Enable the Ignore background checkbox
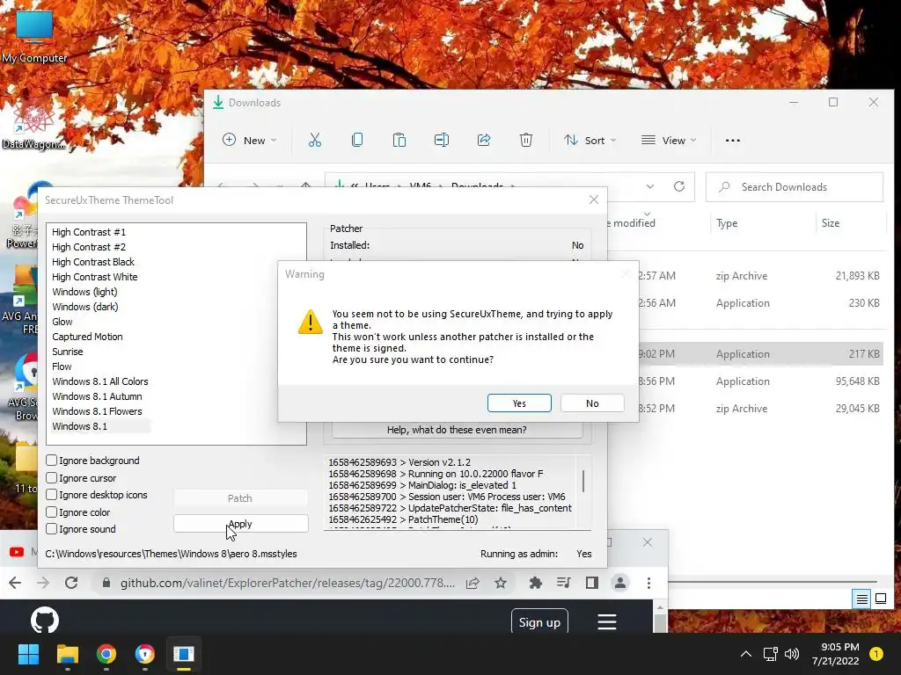The height and width of the screenshot is (675, 901). click(x=52, y=461)
